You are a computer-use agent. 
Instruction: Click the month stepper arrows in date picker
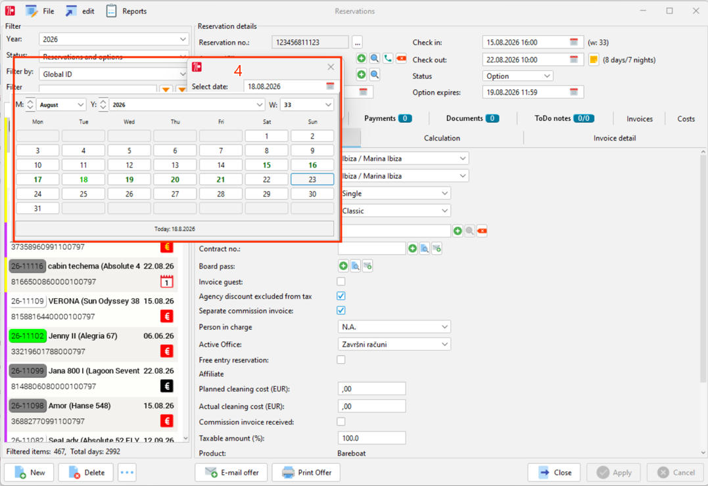[30, 104]
